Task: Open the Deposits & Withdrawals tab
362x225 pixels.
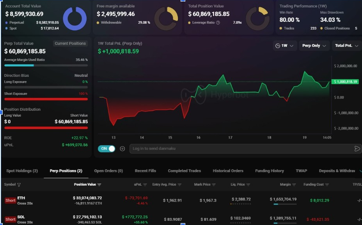Action: click(x=337, y=171)
